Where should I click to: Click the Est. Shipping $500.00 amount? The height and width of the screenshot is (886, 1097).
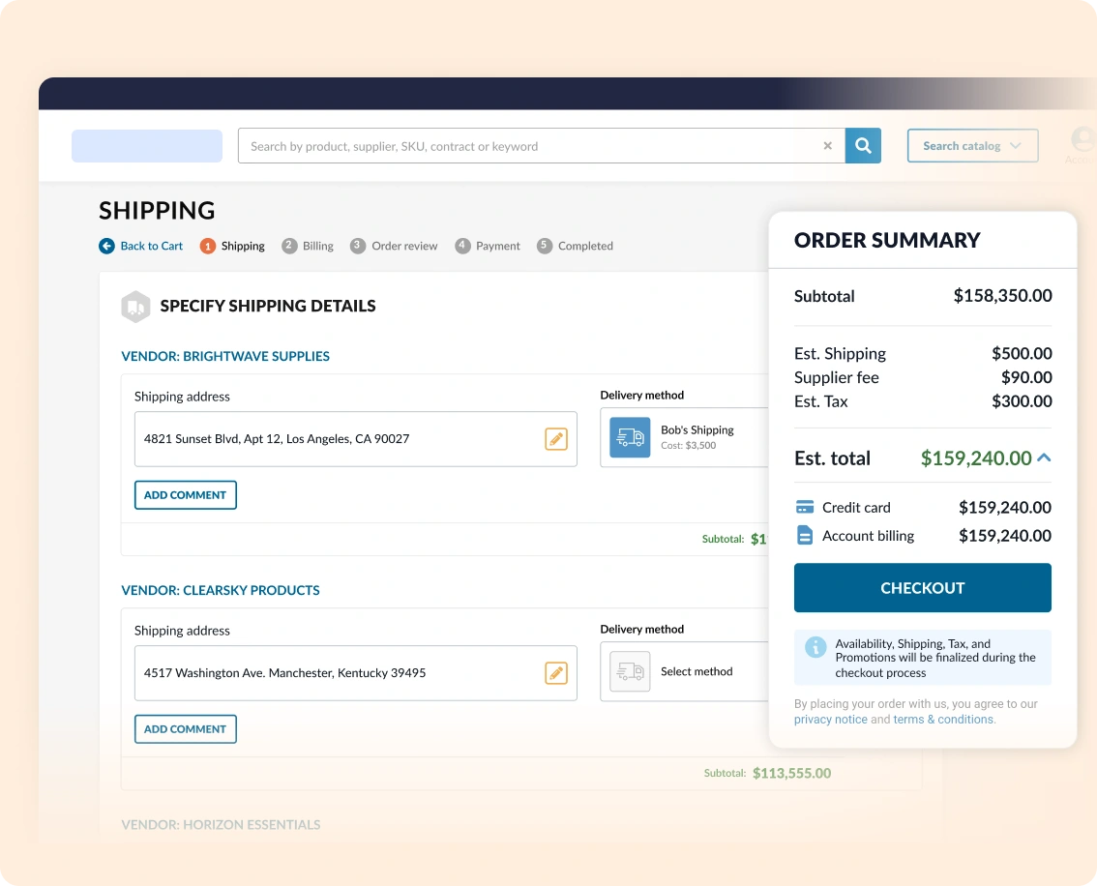point(1022,353)
